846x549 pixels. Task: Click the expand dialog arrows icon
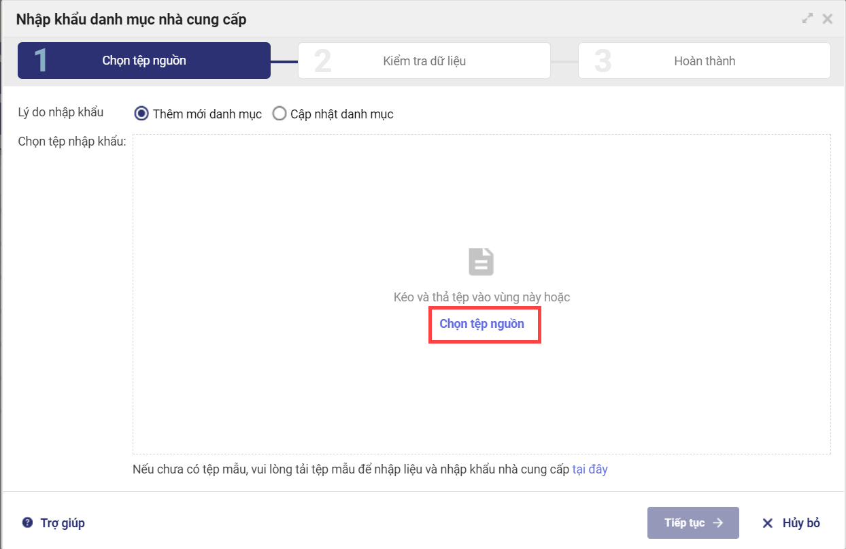coord(807,19)
